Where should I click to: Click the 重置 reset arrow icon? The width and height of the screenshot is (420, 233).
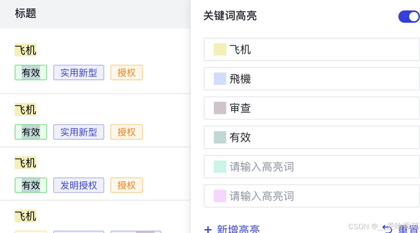388,228
